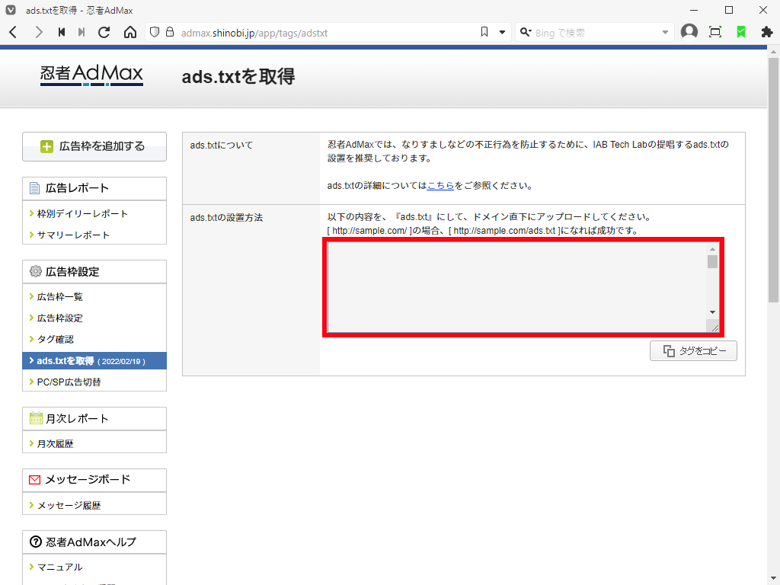
Task: Open 枠別デイリーレポート
Action: click(x=82, y=214)
